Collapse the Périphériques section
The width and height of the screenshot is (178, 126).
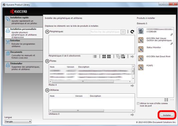click(x=47, y=32)
